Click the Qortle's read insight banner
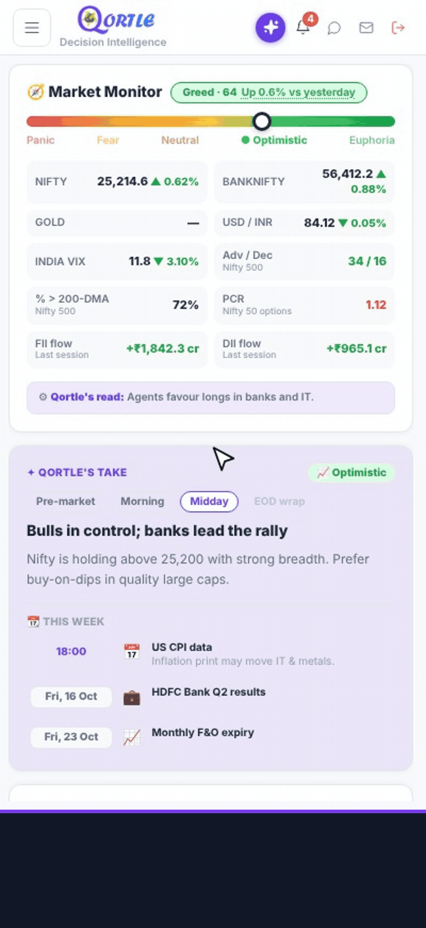The width and height of the screenshot is (426, 928). (x=211, y=397)
